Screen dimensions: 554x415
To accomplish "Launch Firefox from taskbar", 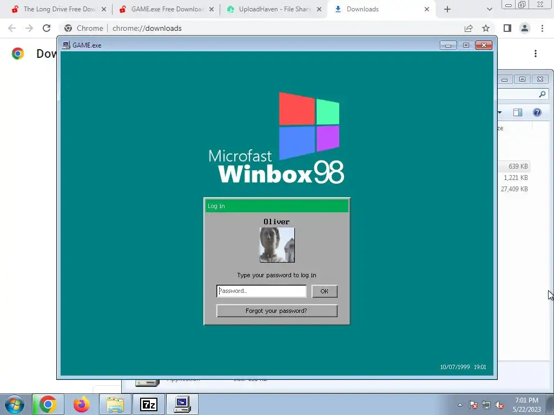I will pyautogui.click(x=82, y=404).
